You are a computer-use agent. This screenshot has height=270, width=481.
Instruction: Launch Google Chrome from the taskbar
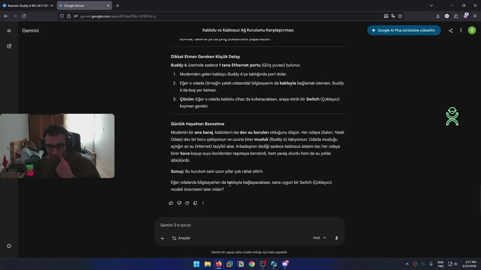click(252, 264)
